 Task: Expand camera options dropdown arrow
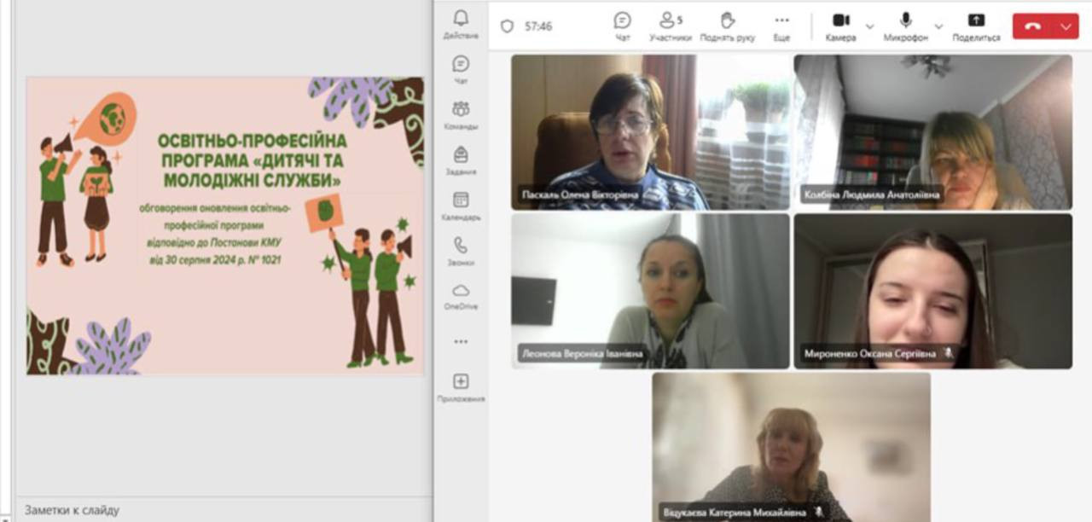pyautogui.click(x=869, y=26)
